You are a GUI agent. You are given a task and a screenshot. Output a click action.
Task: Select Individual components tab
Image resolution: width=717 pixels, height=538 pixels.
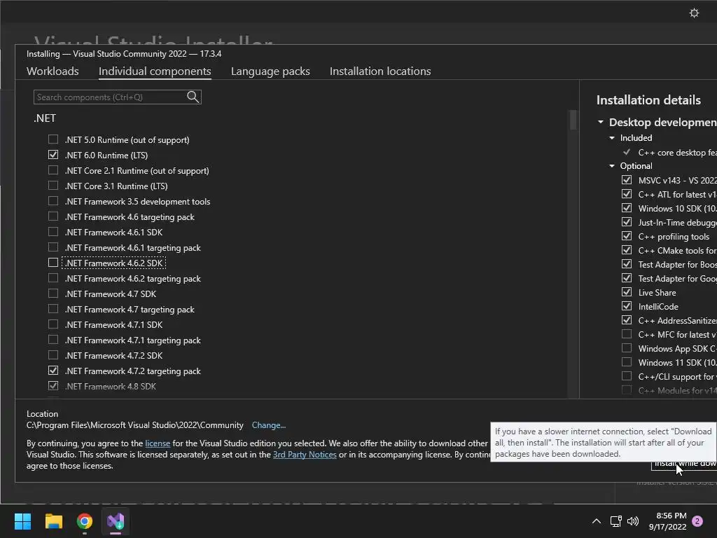click(x=155, y=71)
